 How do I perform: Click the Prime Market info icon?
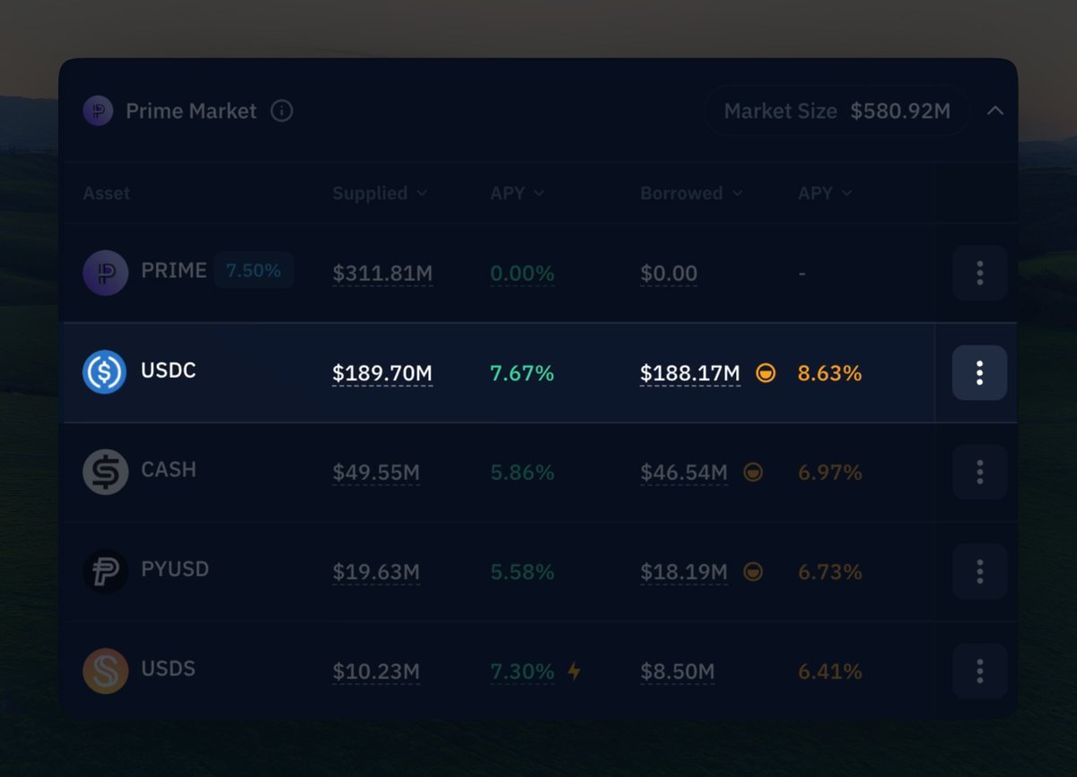coord(282,111)
